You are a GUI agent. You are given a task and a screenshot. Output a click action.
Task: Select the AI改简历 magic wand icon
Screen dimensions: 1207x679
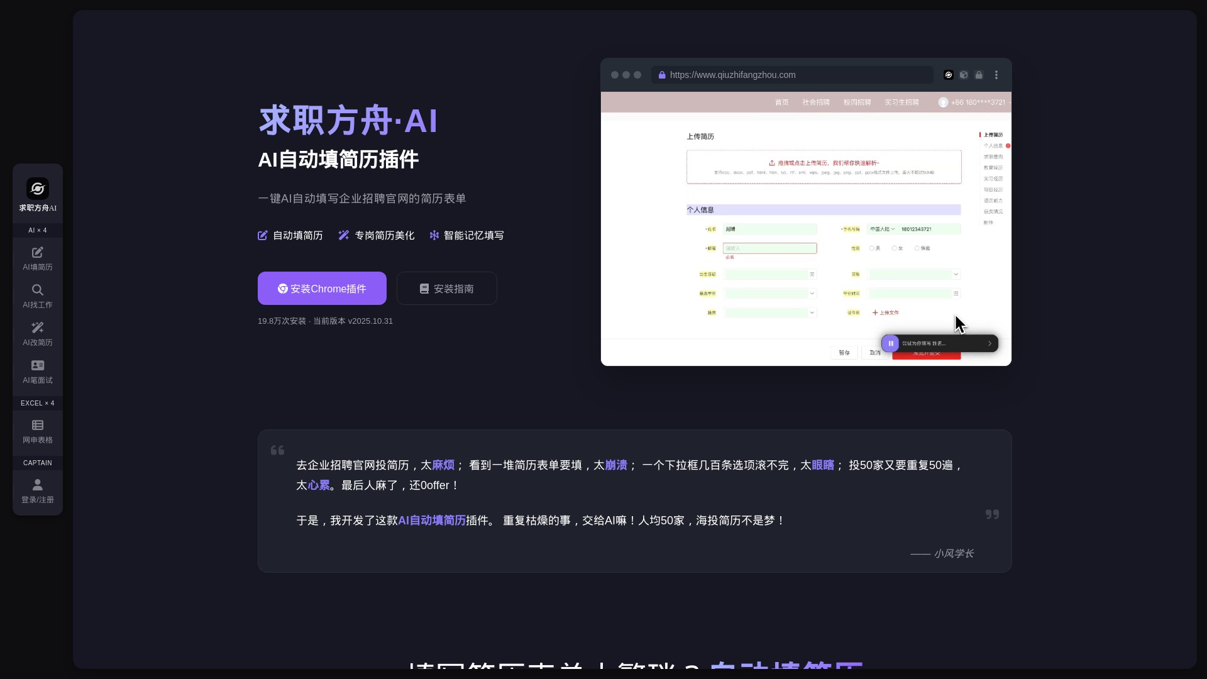(38, 334)
